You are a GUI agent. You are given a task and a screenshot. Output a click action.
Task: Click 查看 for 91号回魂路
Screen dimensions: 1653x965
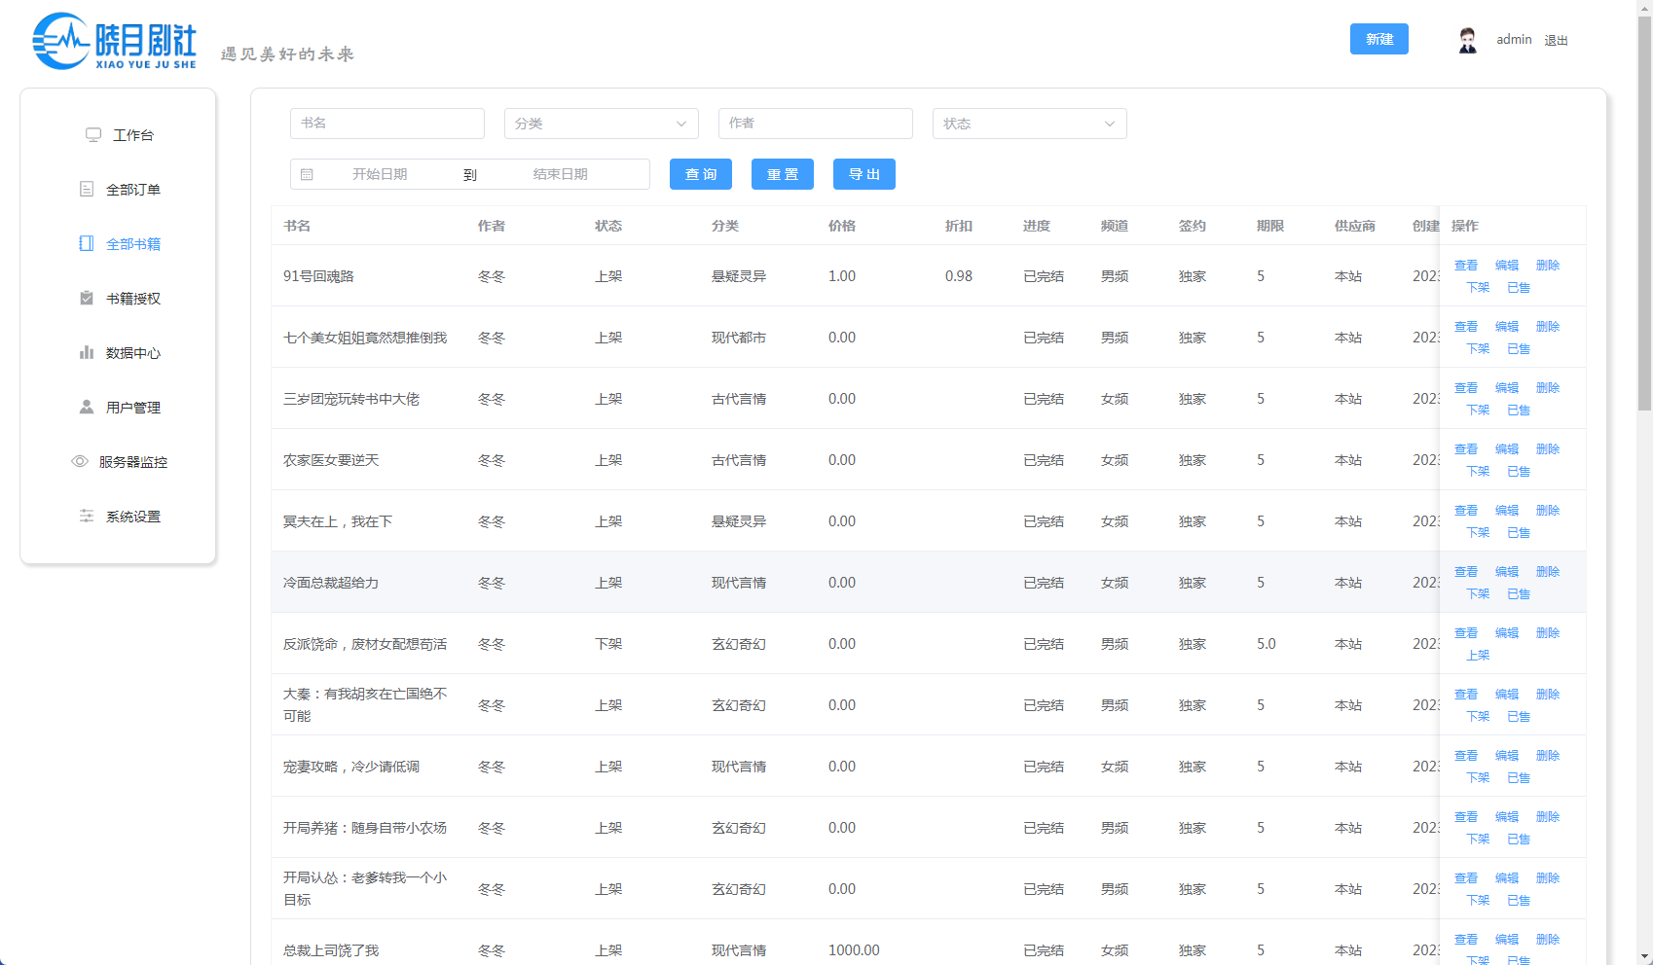click(1466, 265)
